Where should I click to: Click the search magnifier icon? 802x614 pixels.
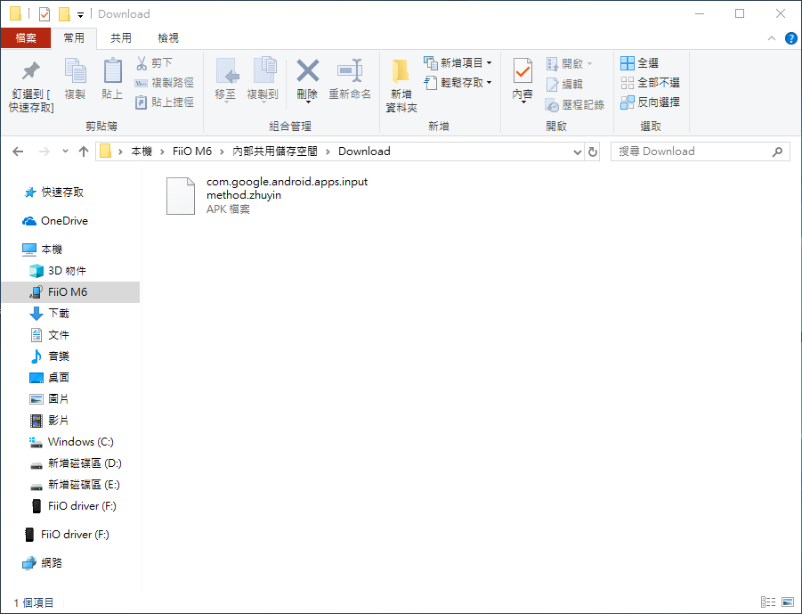click(777, 151)
